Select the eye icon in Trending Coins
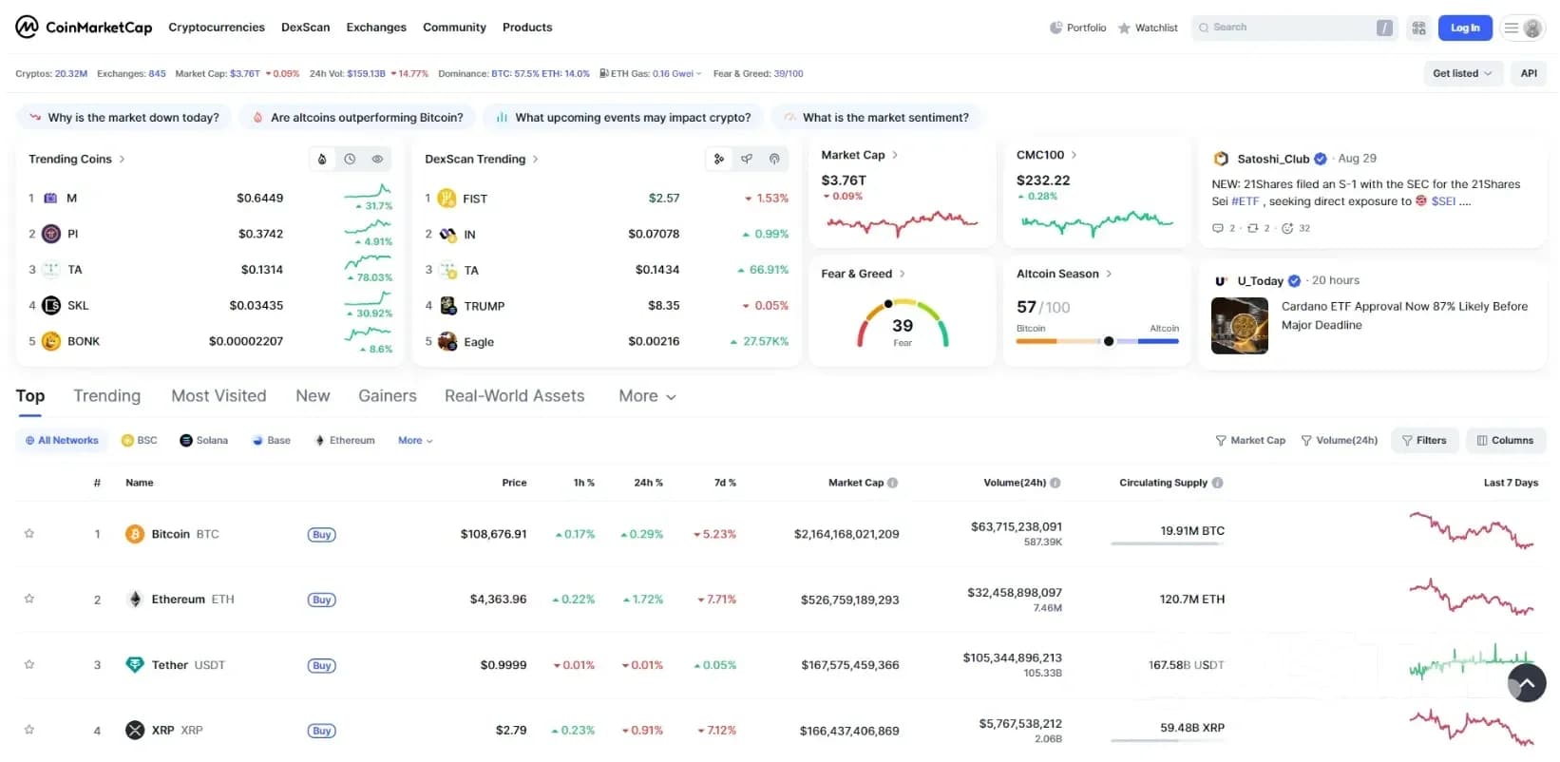 [x=377, y=159]
